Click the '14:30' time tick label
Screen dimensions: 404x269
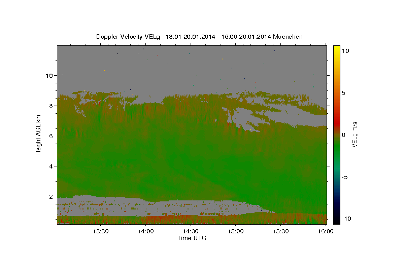coord(191,231)
